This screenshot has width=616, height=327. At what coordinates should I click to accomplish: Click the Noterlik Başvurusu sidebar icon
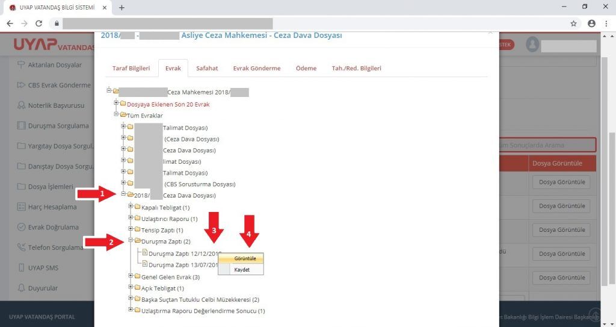22,105
